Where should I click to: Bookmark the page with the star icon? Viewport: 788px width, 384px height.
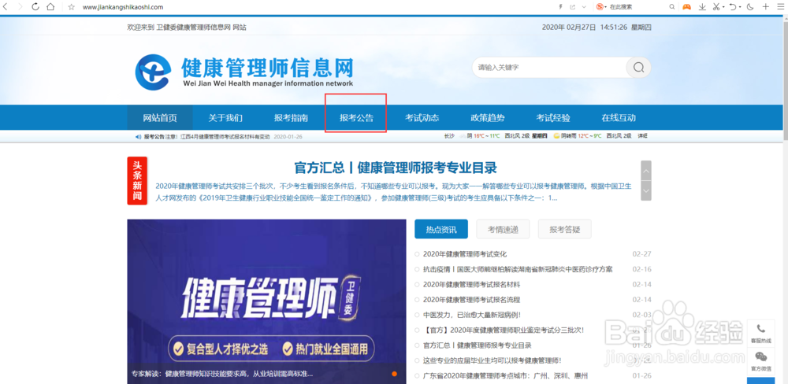[71, 7]
